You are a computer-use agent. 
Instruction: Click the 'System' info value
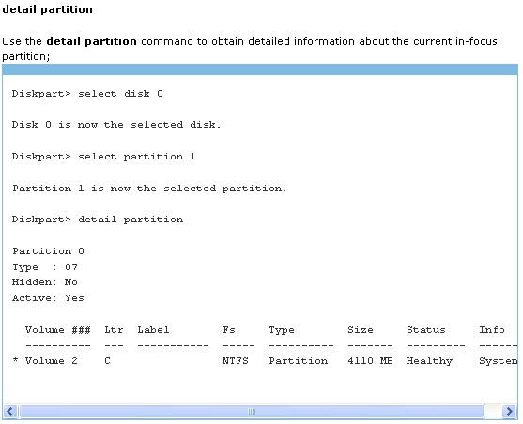(x=499, y=361)
